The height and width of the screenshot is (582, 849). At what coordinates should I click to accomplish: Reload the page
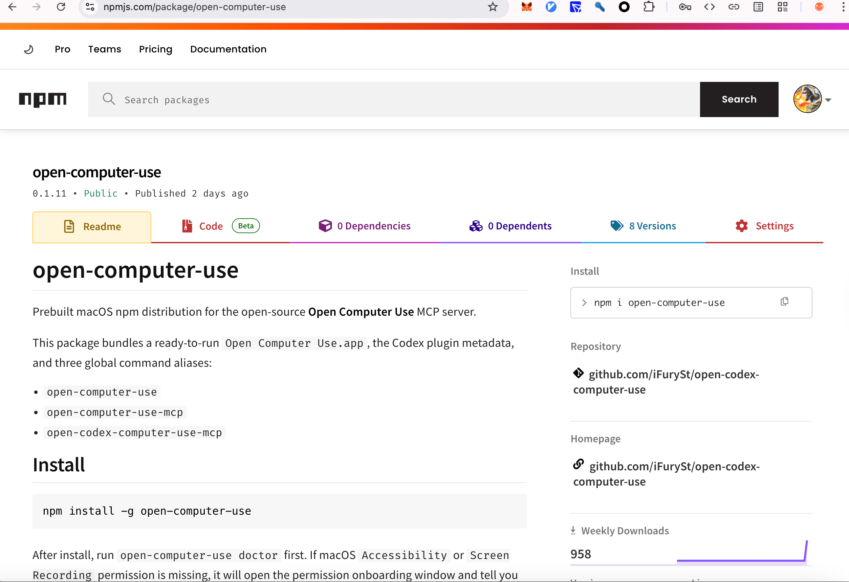coord(61,7)
